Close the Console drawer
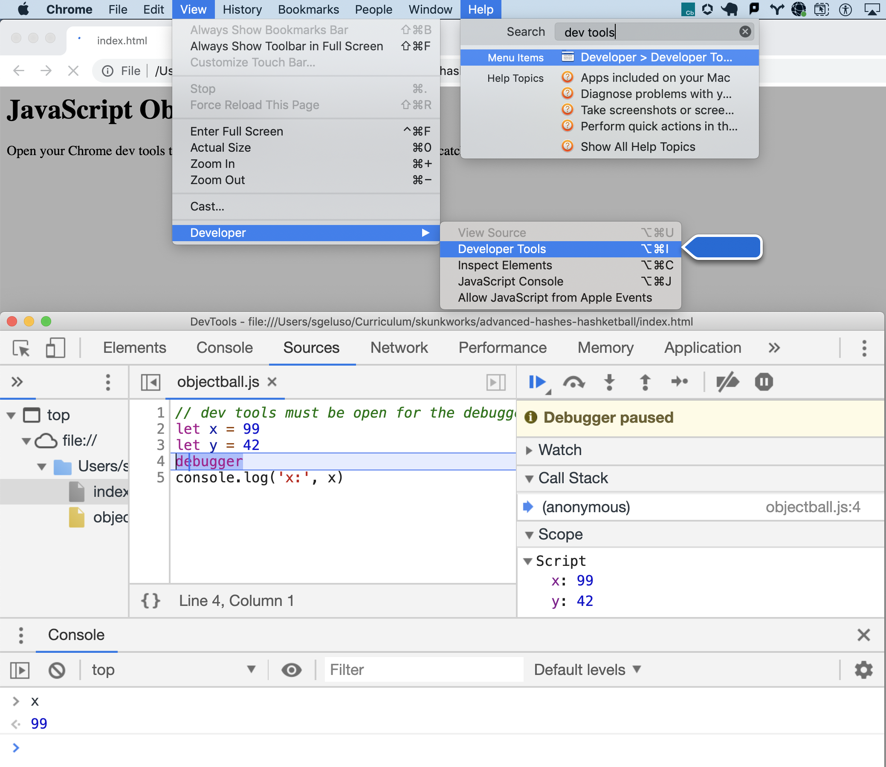The height and width of the screenshot is (767, 886). click(863, 635)
